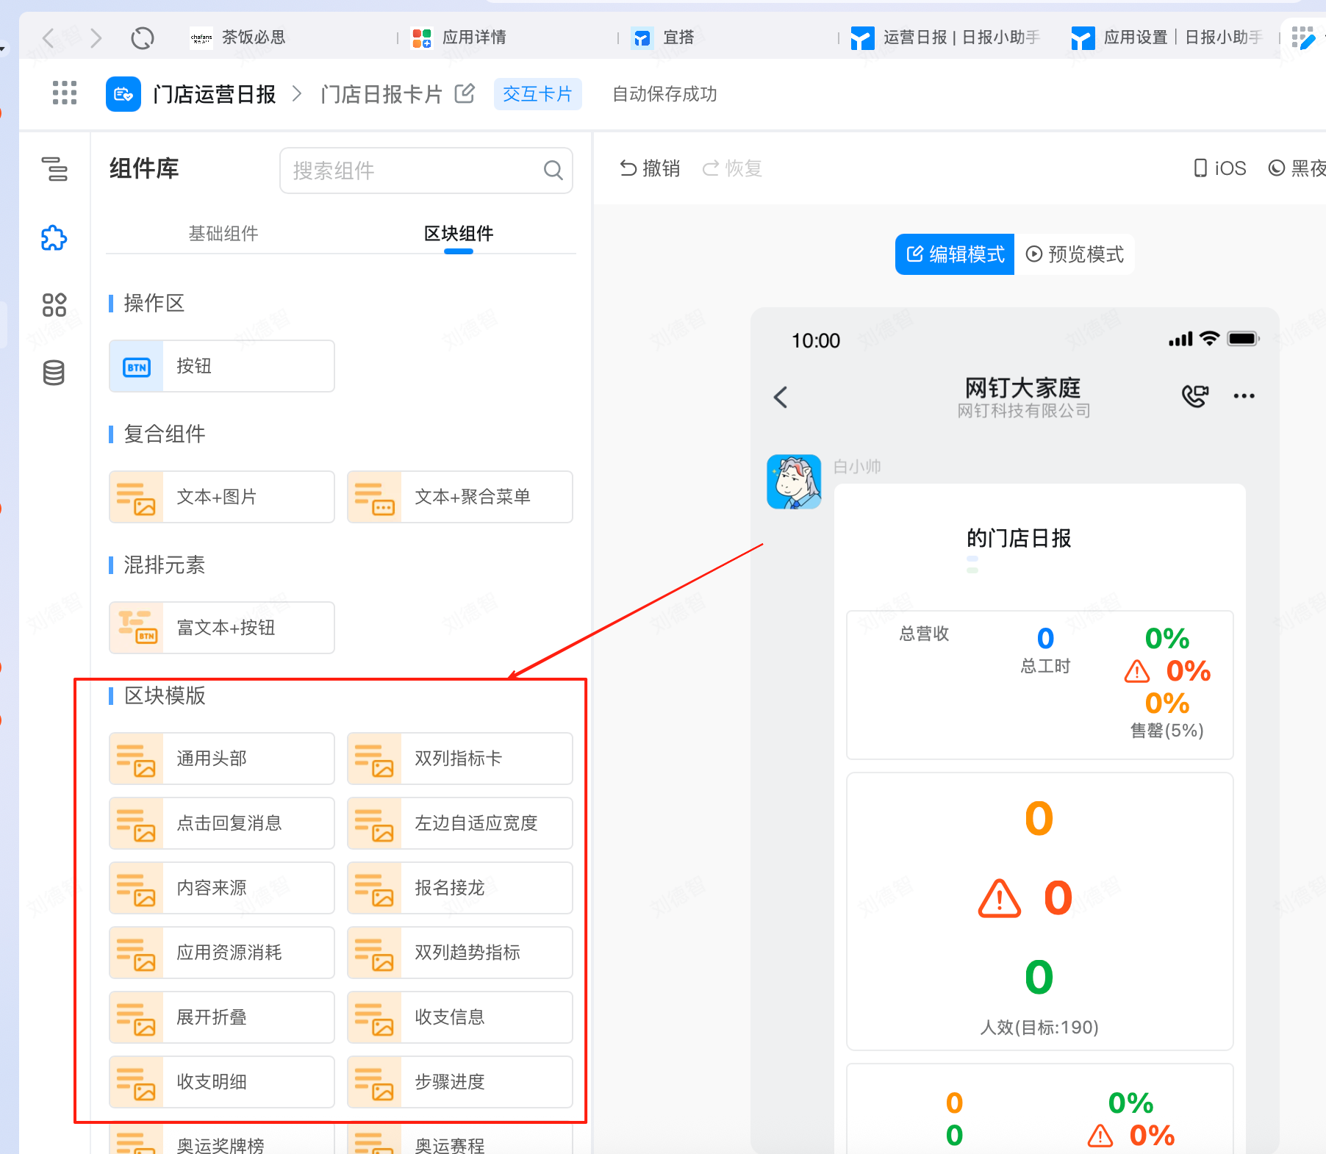This screenshot has width=1326, height=1154.
Task: Open the 区块组件 tab
Action: click(459, 234)
